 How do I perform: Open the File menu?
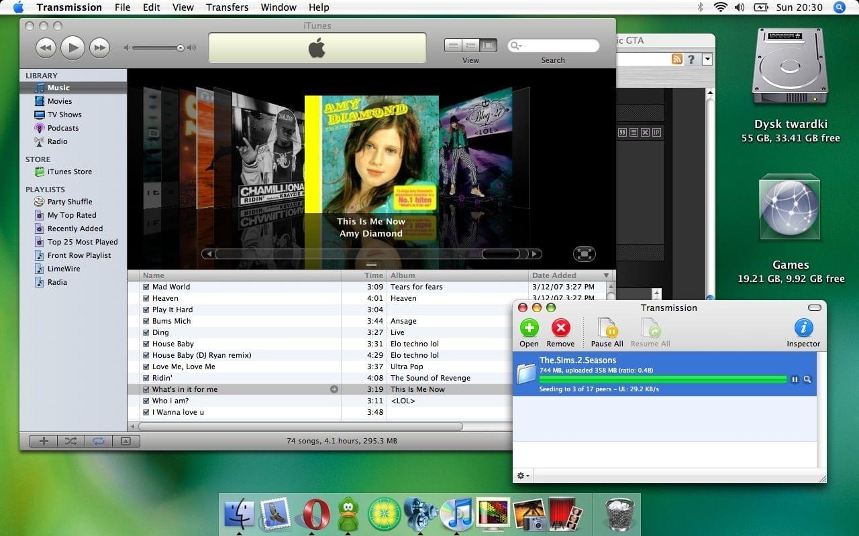point(123,7)
